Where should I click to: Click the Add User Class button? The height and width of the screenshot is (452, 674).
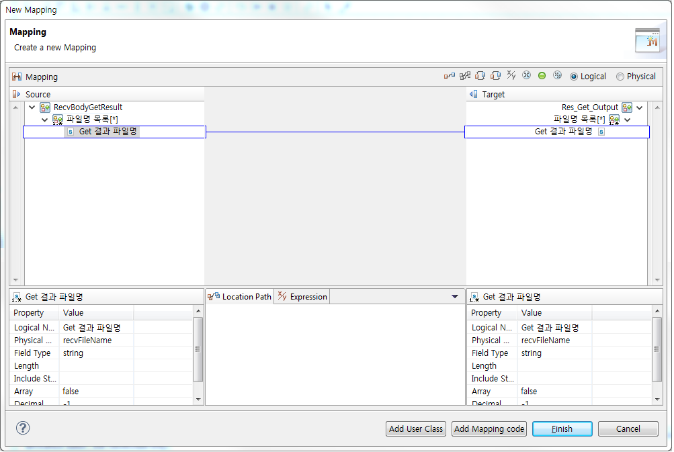415,428
